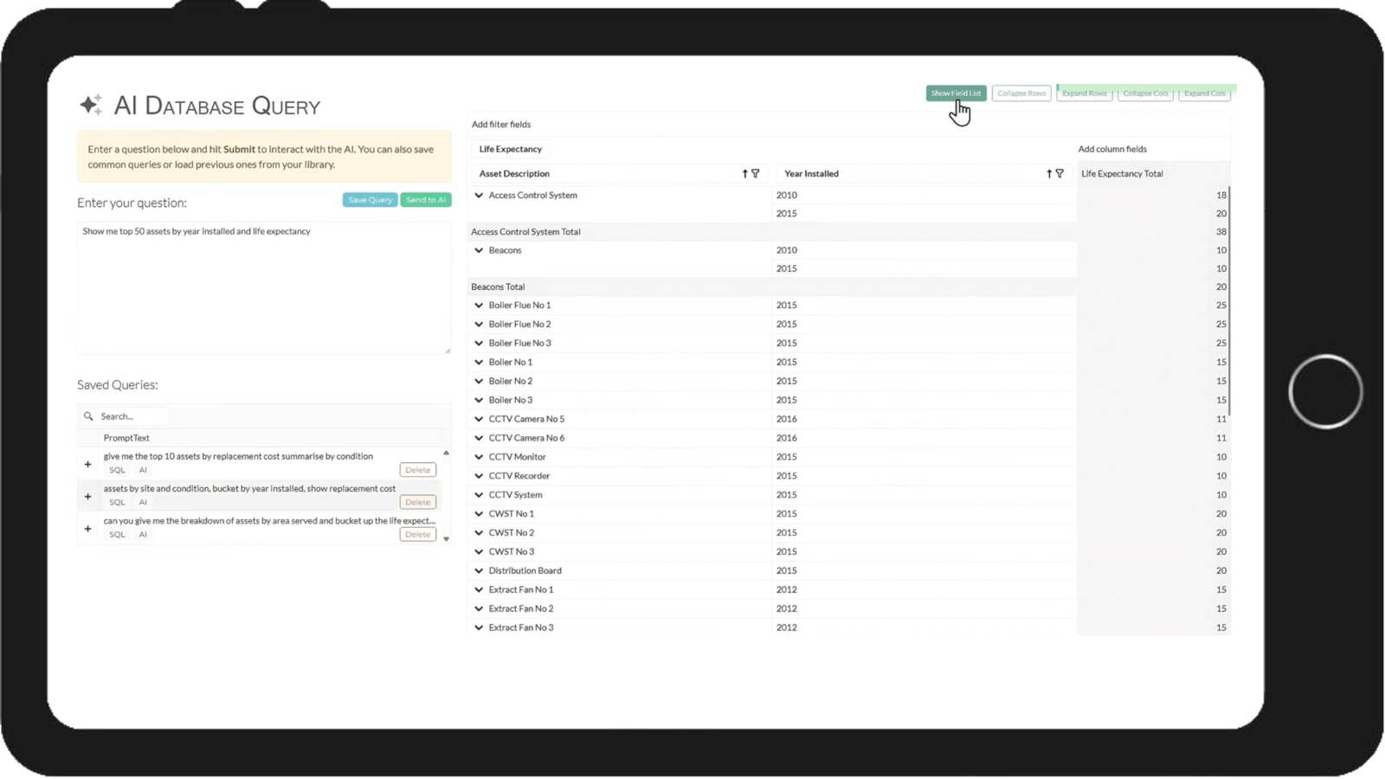Send question to AI
The width and height of the screenshot is (1385, 779).
pyautogui.click(x=426, y=200)
